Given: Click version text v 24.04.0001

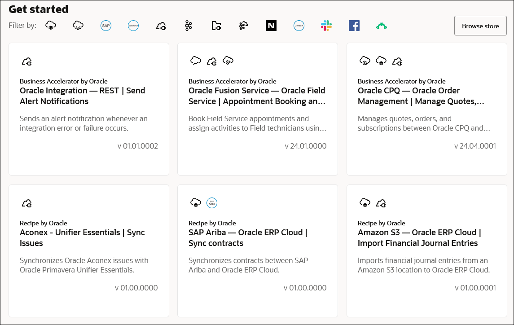Looking at the screenshot, I should pos(475,146).
